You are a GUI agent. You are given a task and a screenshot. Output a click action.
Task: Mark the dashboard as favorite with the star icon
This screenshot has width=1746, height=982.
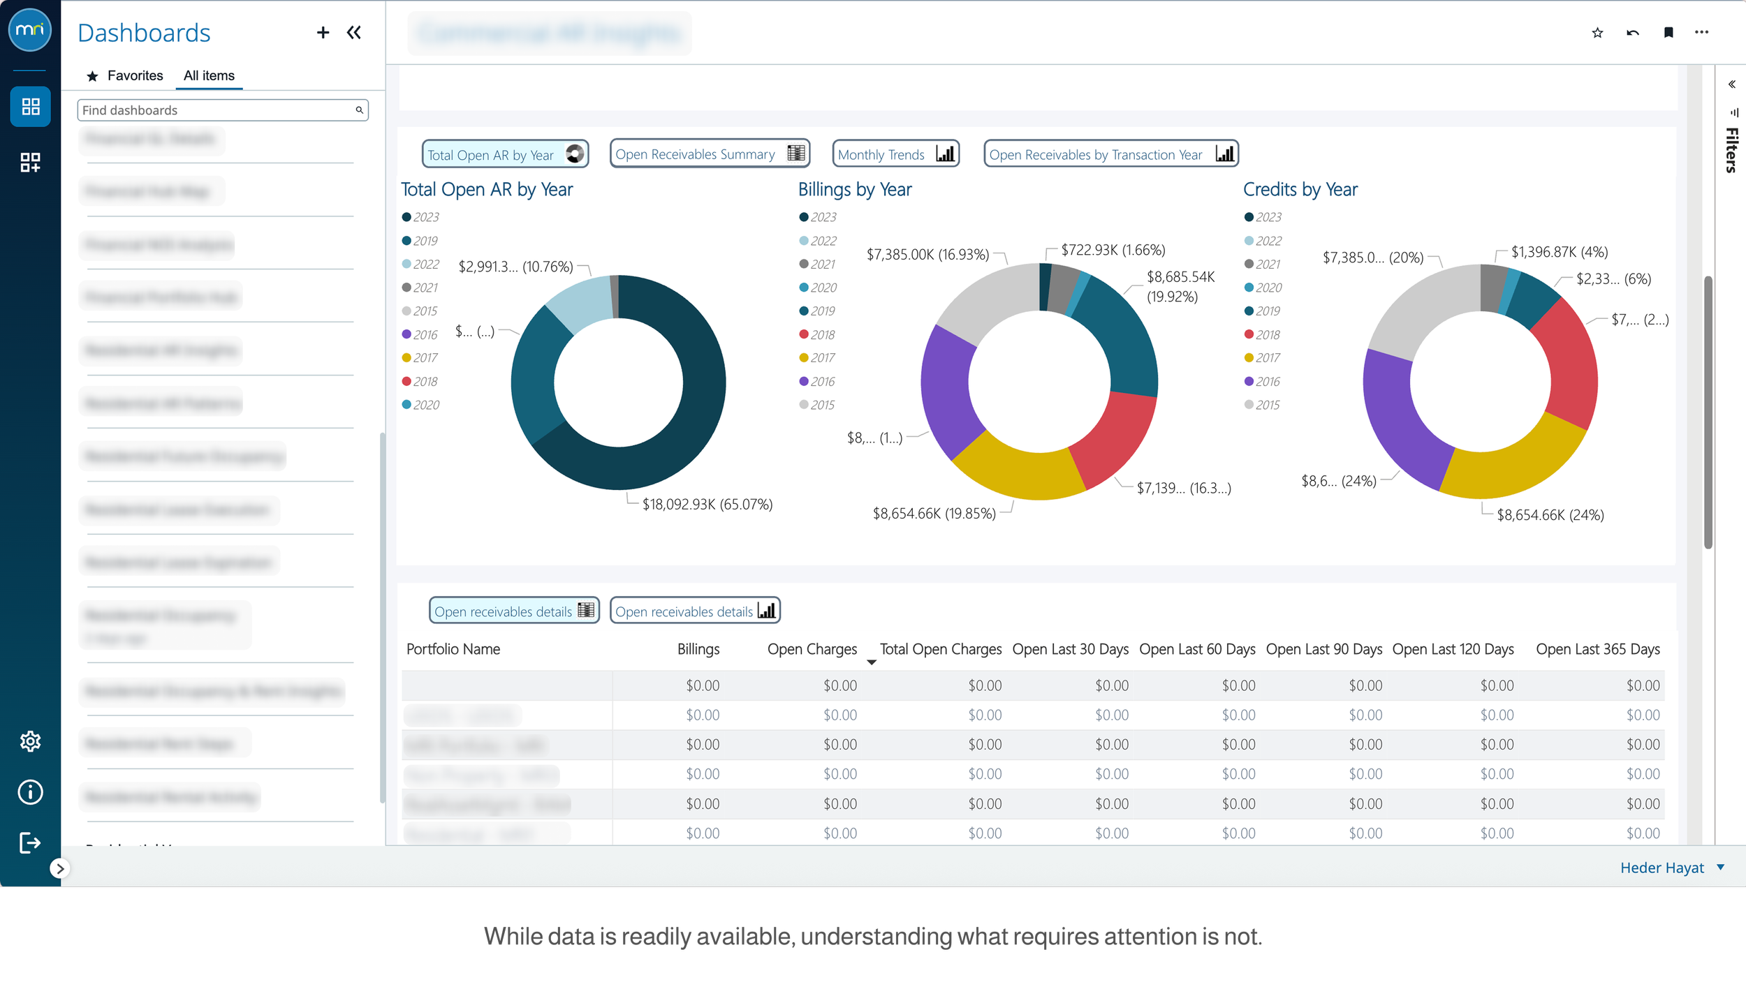click(1597, 33)
